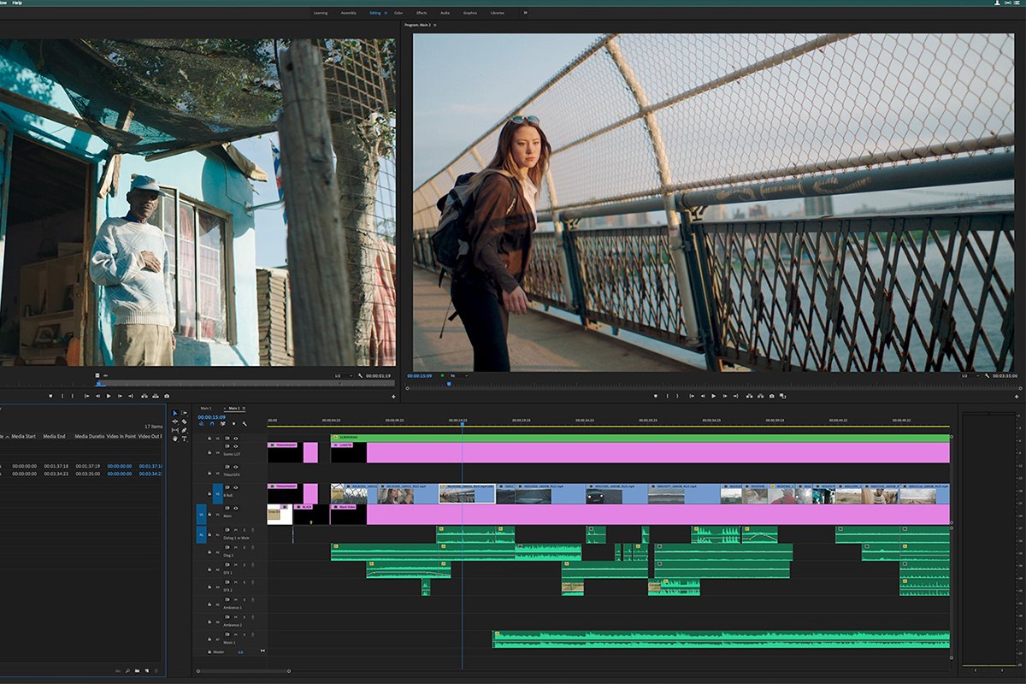Switch to the Learning workspace
Viewport: 1026px width, 684px height.
point(320,13)
